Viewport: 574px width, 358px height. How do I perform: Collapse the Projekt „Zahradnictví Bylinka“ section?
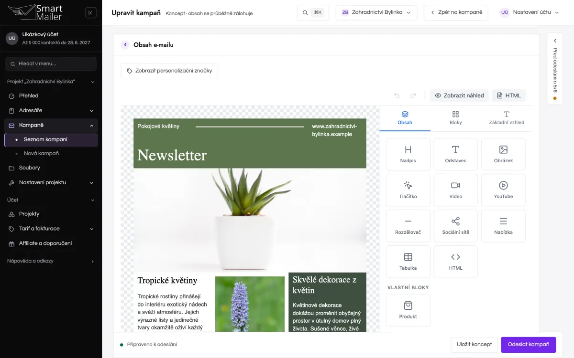(51, 82)
